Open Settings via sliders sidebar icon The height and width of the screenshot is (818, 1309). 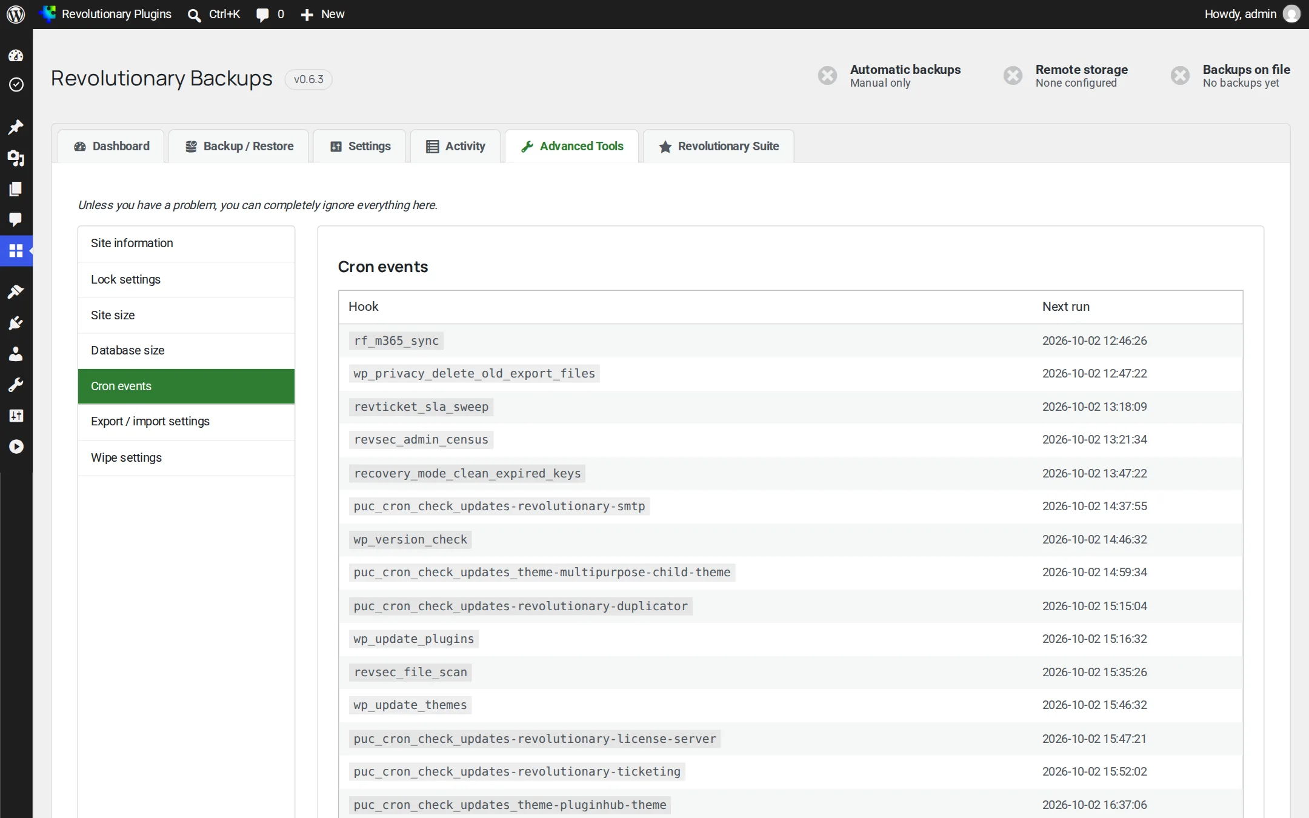(x=16, y=416)
